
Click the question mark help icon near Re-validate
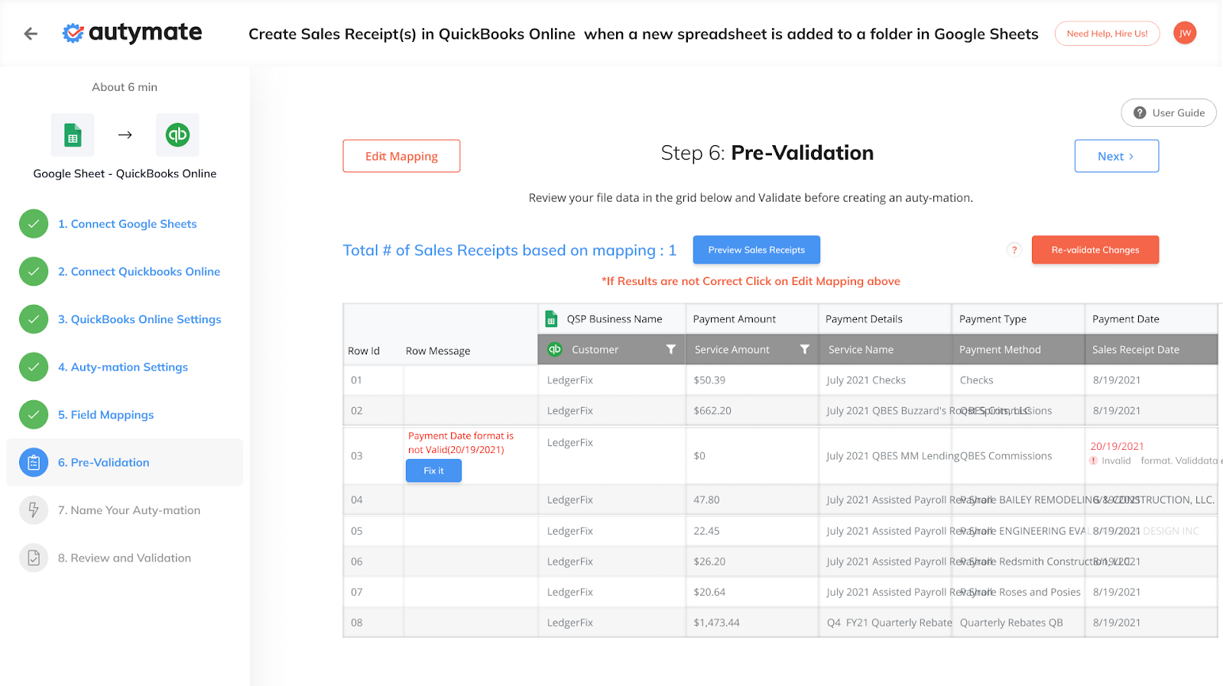[x=1014, y=250]
